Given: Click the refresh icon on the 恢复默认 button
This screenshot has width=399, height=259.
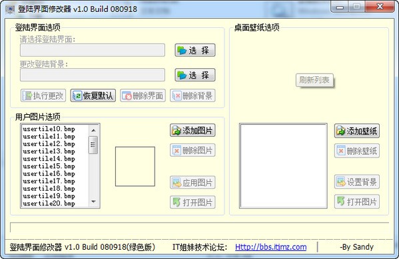Looking at the screenshot, I should pyautogui.click(x=77, y=96).
